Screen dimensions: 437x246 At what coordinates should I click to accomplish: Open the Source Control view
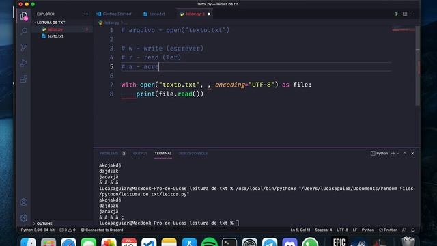[24, 47]
